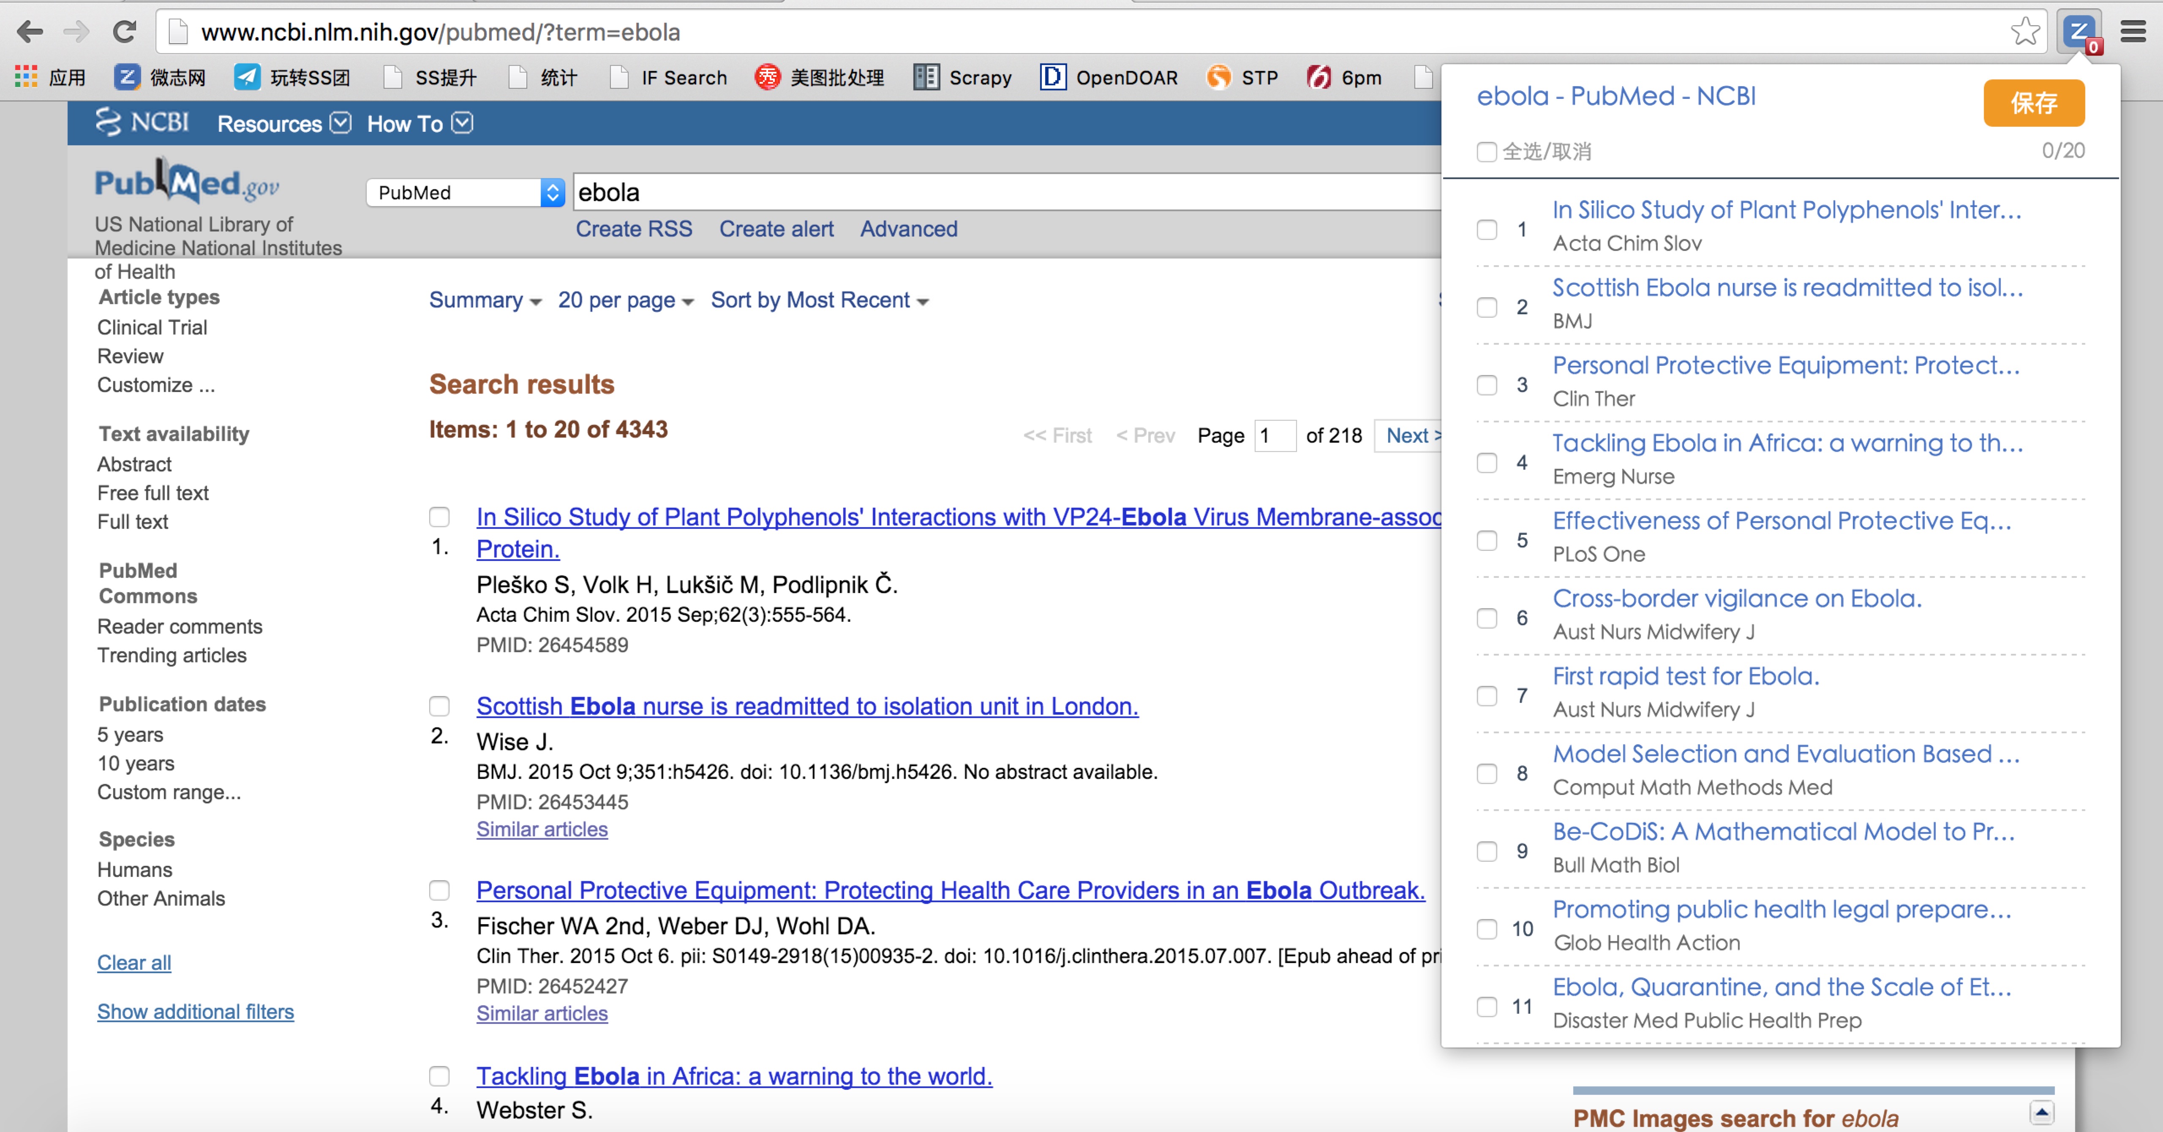The height and width of the screenshot is (1132, 2163).
Task: Open Custom range... publication dates
Action: point(169,792)
